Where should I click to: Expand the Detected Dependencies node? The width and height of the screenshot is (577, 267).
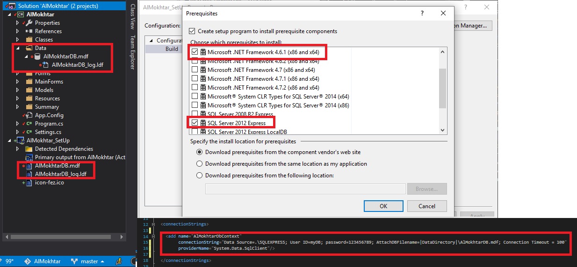pyautogui.click(x=18, y=149)
